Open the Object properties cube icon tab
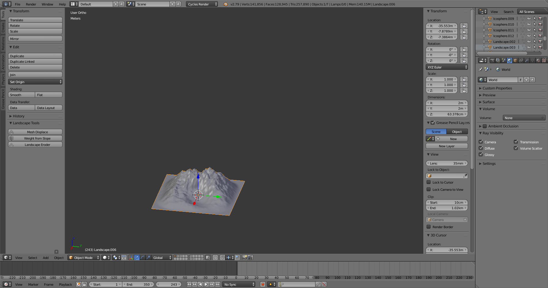The width and height of the screenshot is (548, 288). [515, 60]
